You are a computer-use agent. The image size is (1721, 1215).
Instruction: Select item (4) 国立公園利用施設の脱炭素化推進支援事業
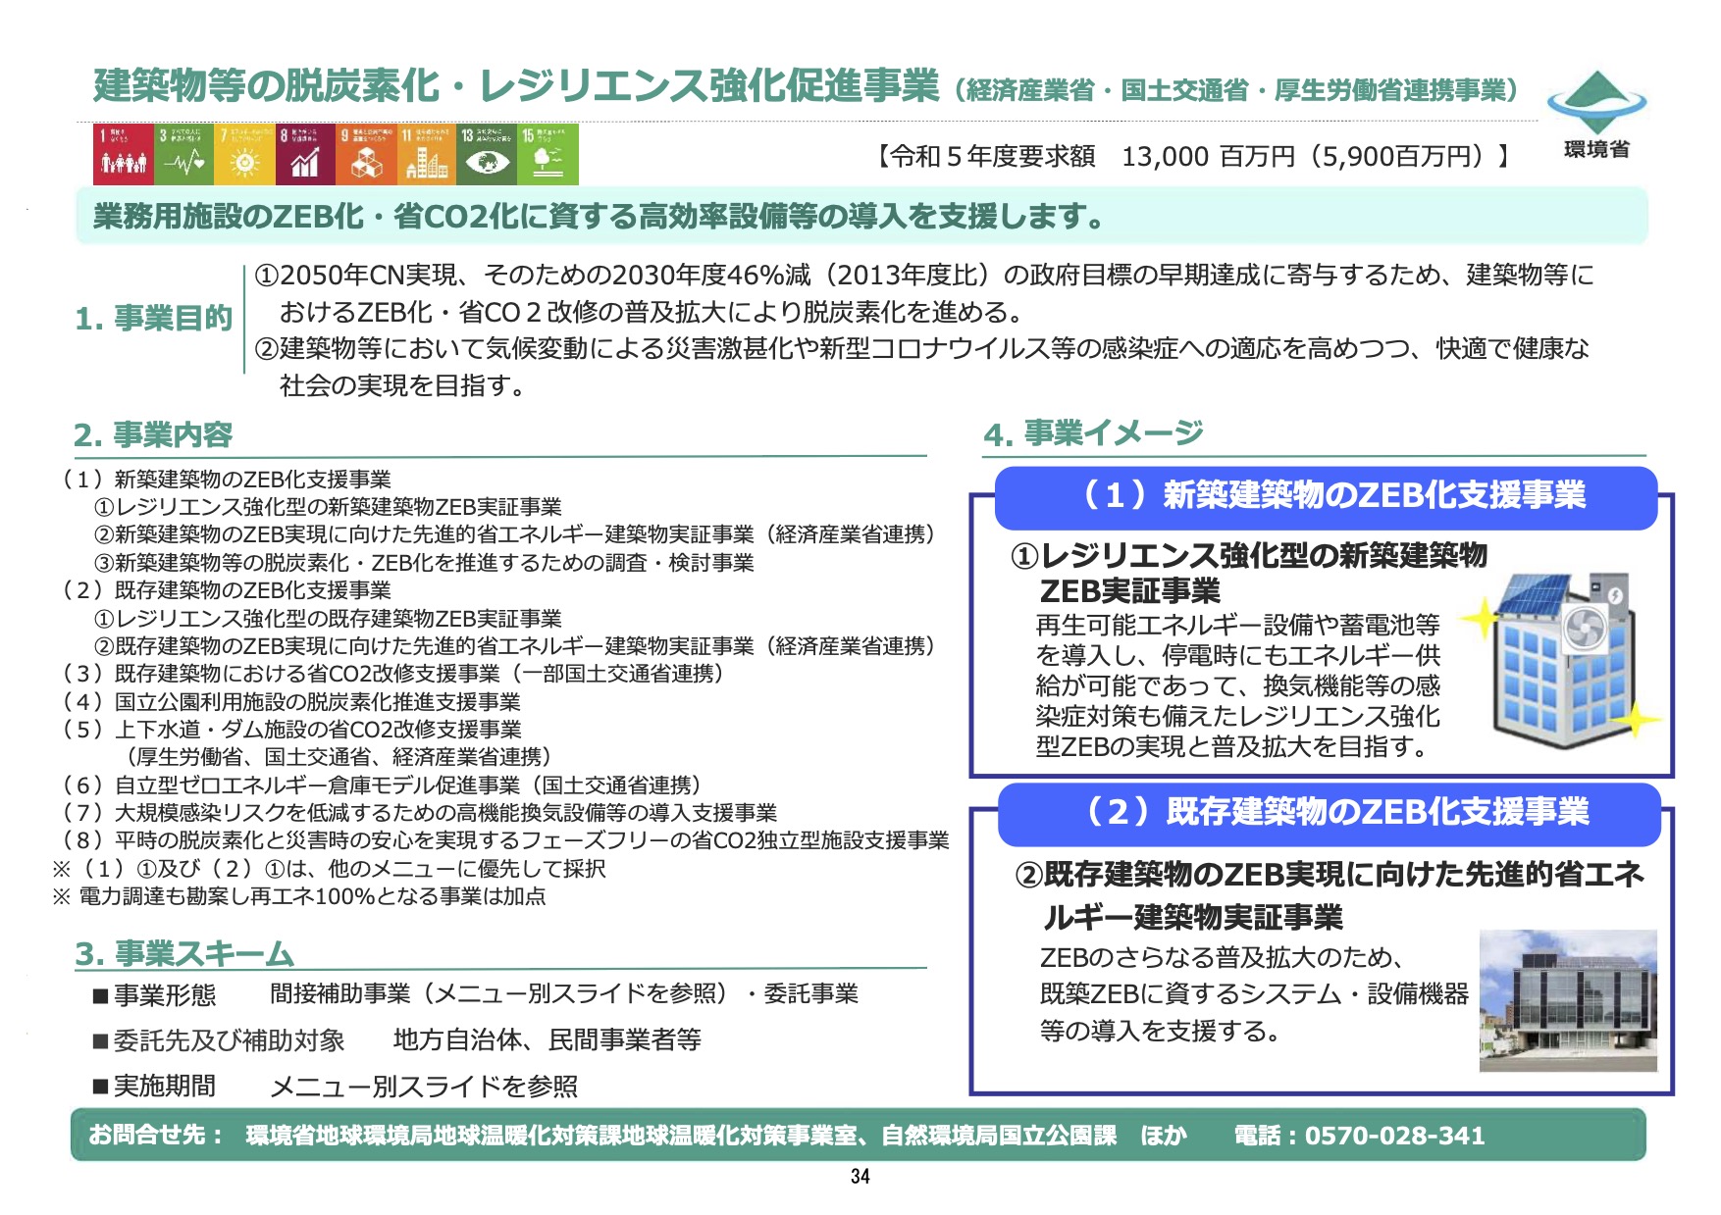[290, 702]
